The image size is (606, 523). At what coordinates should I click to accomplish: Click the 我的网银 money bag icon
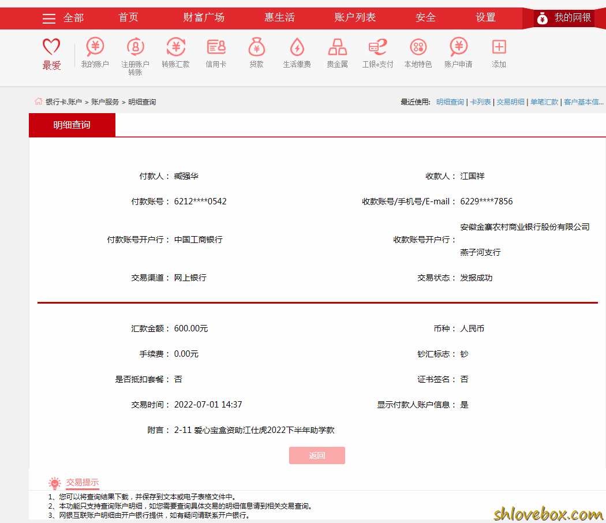coord(543,18)
